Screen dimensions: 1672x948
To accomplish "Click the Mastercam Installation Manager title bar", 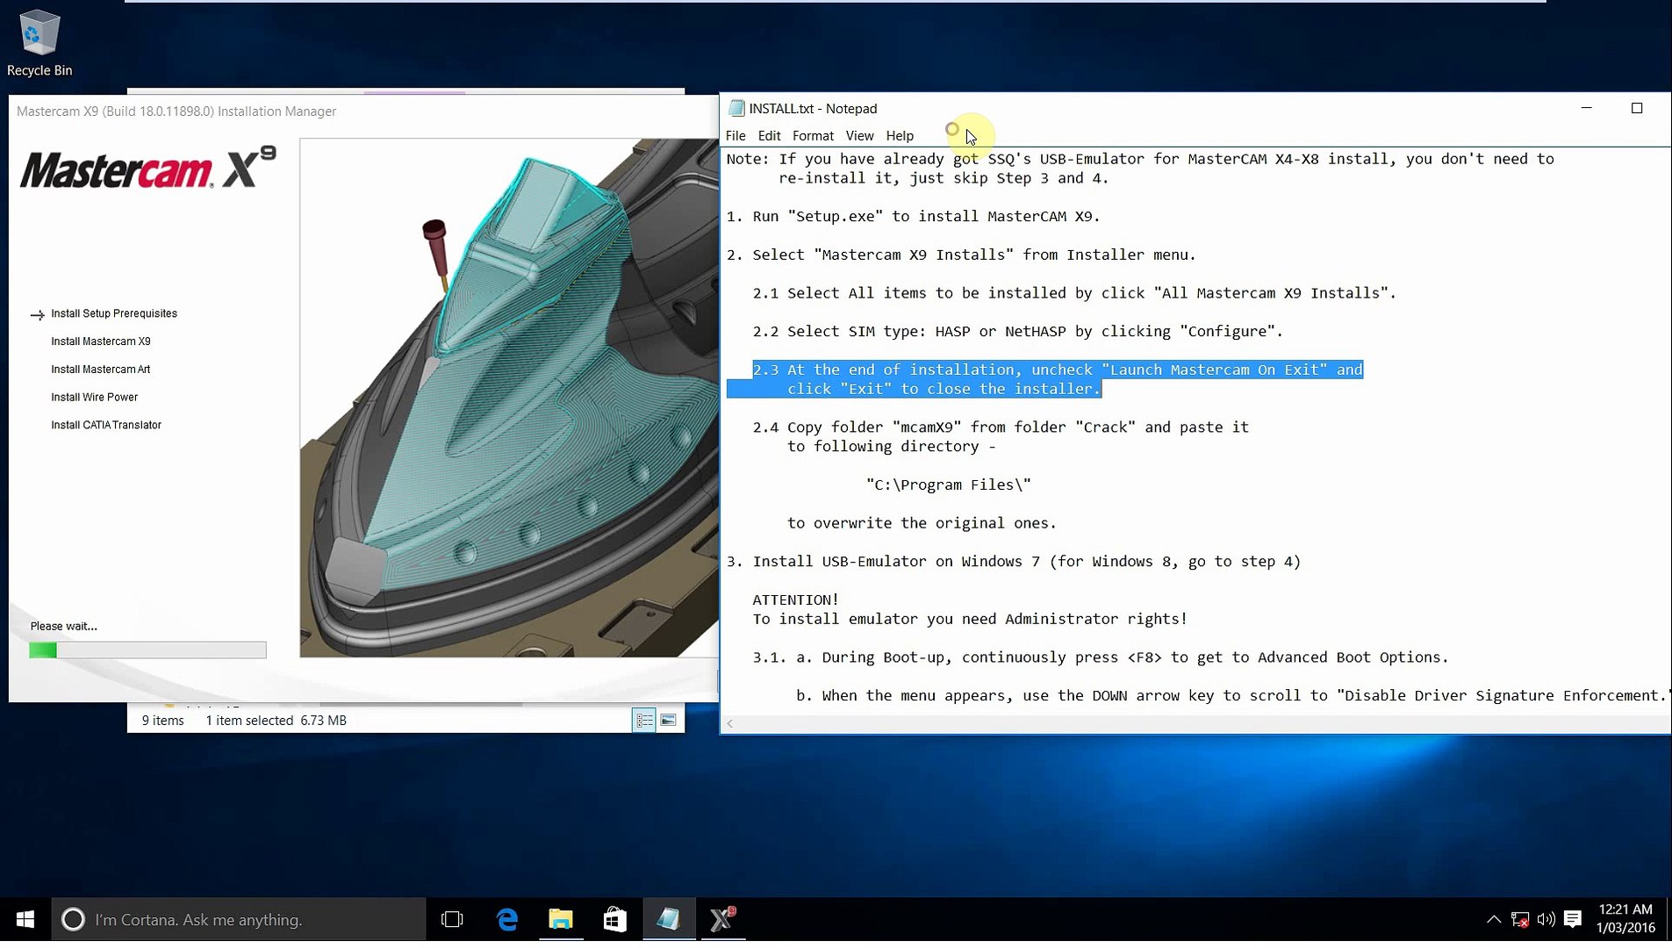I will coord(363,111).
